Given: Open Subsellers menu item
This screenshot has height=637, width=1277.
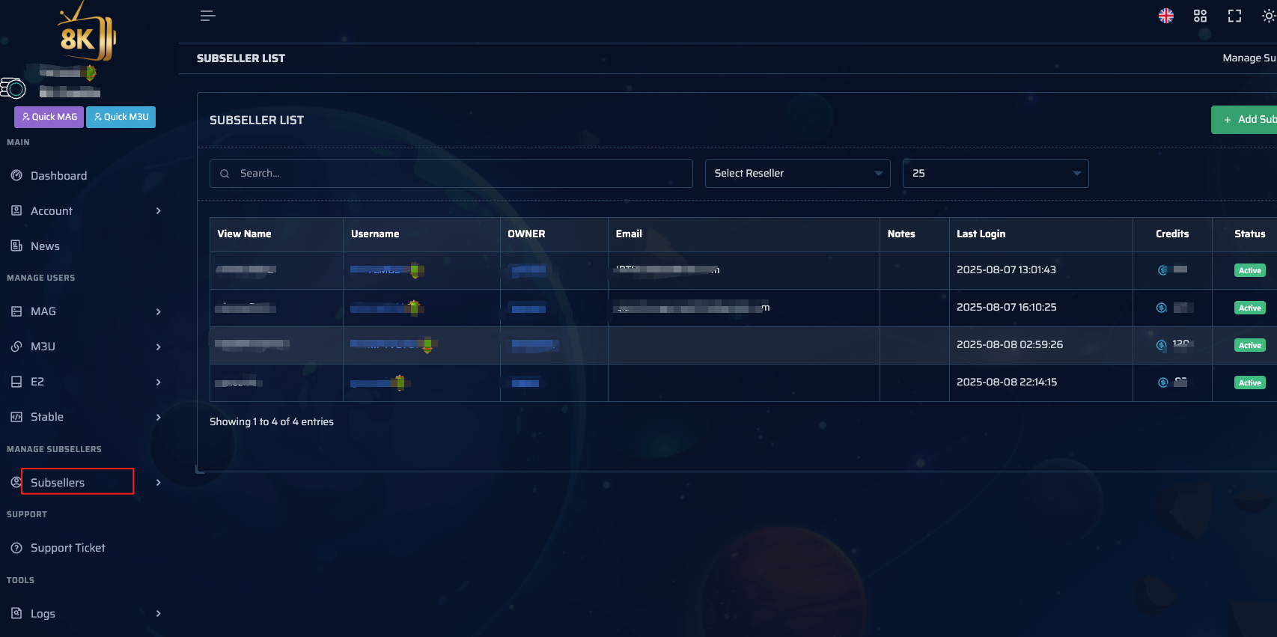Looking at the screenshot, I should 58,483.
